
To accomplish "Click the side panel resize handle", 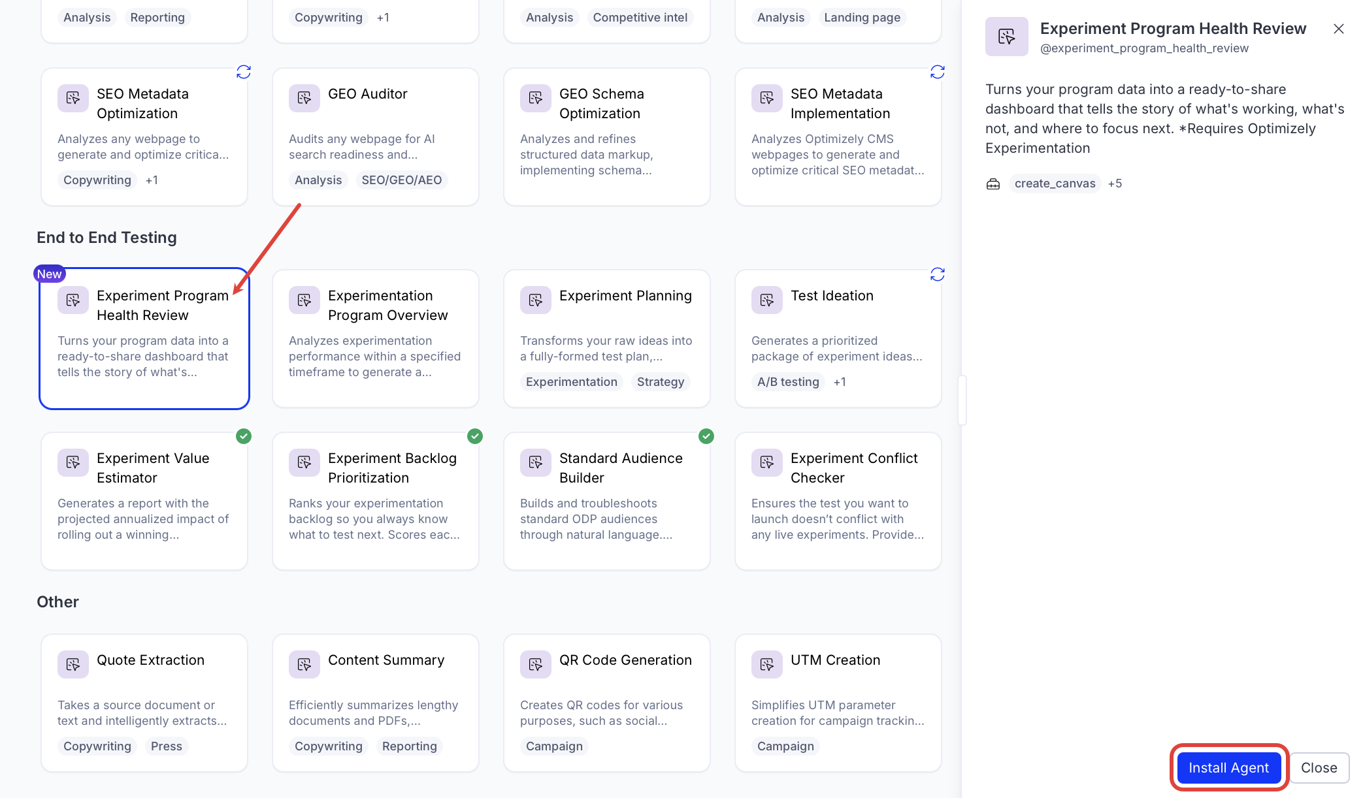I will coord(962,400).
